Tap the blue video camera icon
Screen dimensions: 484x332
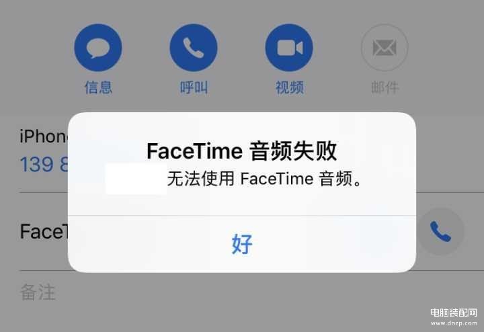click(x=289, y=48)
